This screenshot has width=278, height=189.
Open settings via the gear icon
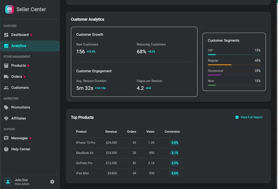[52, 182]
